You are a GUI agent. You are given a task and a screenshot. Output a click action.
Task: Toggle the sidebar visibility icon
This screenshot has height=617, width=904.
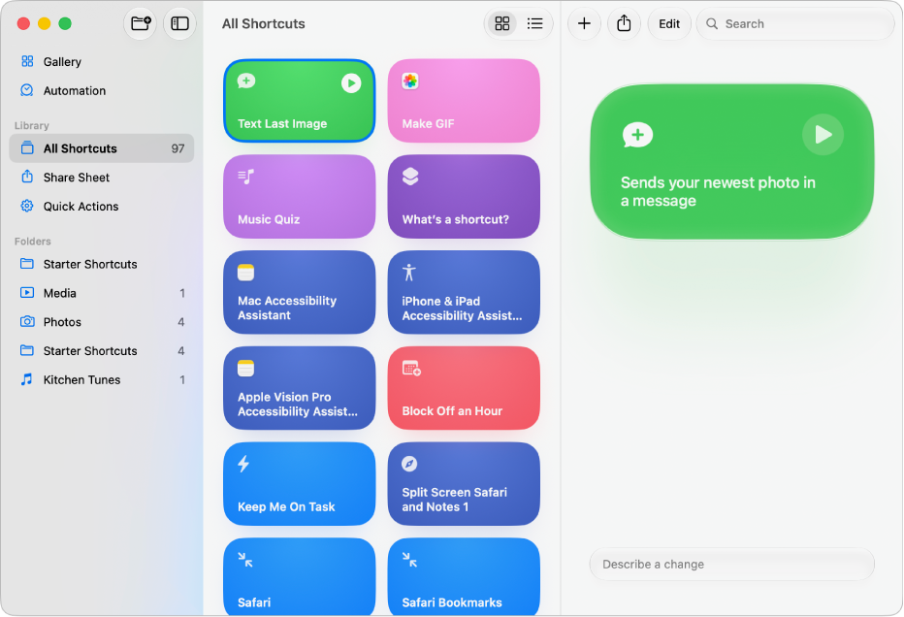pyautogui.click(x=179, y=23)
